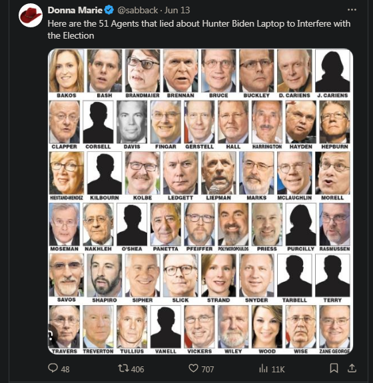
Task: Click the MORELL photo in the grid
Action: [x=332, y=173]
